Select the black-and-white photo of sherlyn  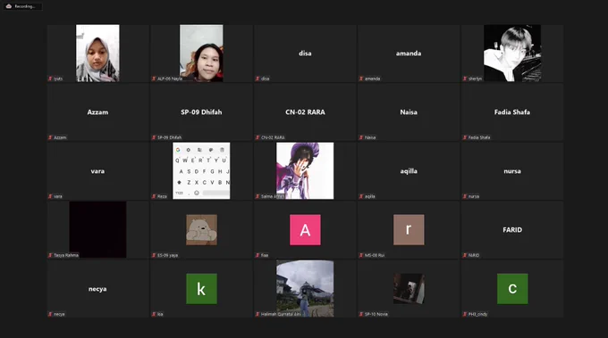512,53
